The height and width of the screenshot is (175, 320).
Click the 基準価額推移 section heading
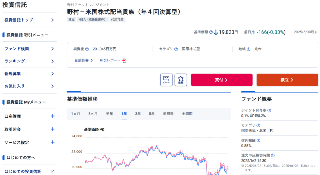coord(82,99)
